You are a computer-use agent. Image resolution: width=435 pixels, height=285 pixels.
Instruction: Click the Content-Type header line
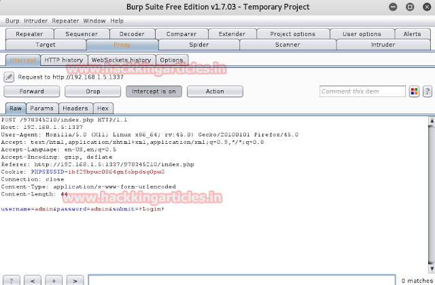[x=88, y=187]
